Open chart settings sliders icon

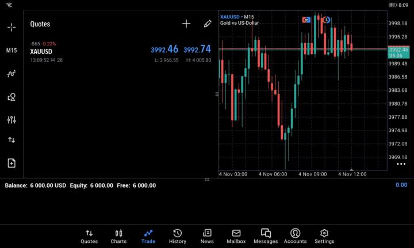click(11, 120)
